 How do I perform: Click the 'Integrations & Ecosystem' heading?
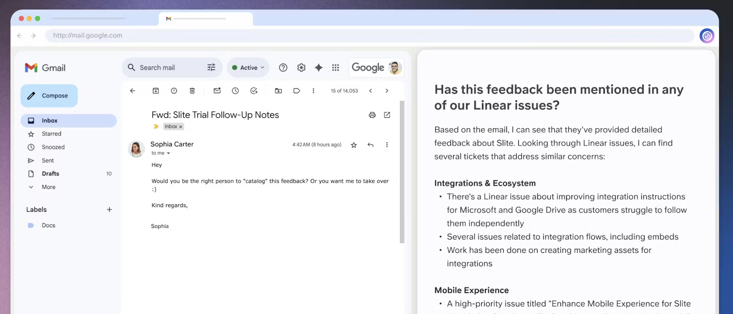[485, 183]
